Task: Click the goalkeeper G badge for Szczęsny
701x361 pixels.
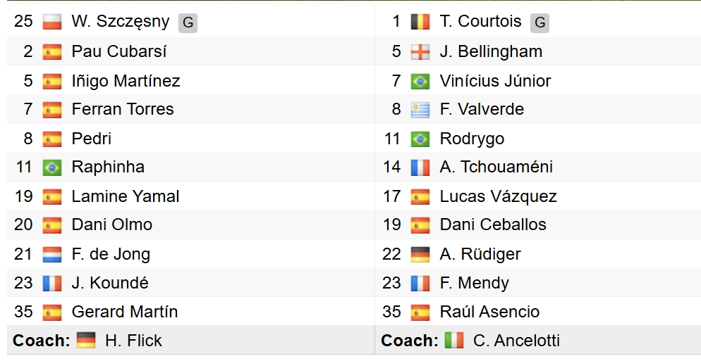Action: click(188, 23)
